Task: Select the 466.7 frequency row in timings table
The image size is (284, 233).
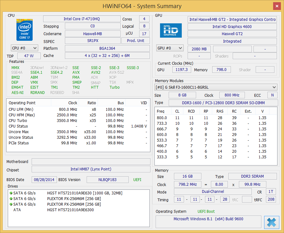Action: 216,146
